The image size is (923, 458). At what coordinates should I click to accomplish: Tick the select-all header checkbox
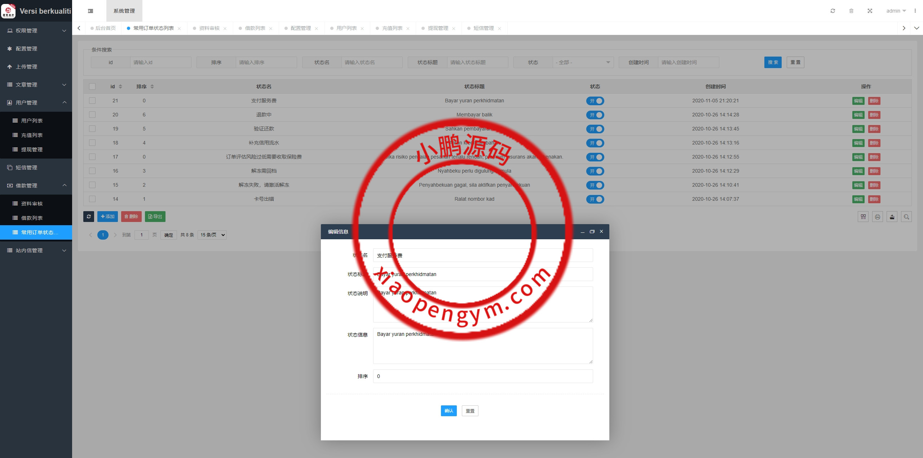click(x=92, y=86)
